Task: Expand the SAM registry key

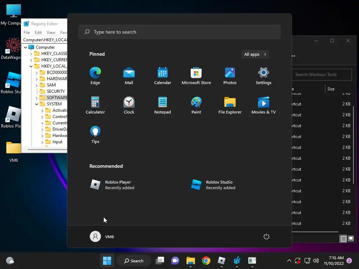Action: (36, 85)
